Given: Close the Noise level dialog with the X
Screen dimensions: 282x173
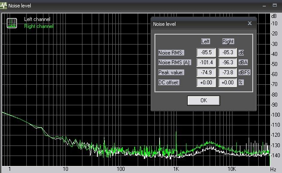Looking at the screenshot, I should [250, 23].
